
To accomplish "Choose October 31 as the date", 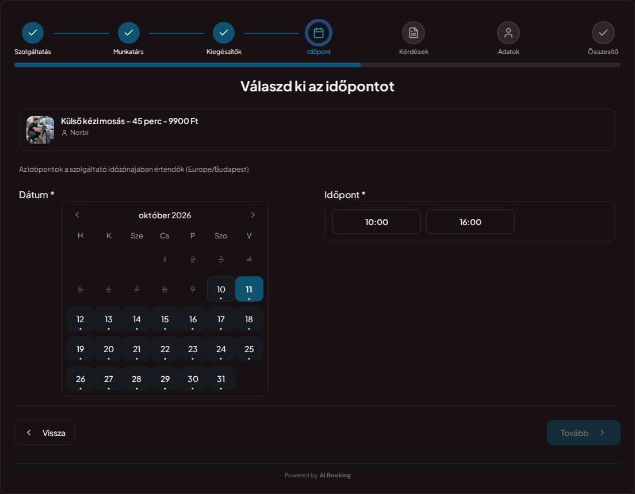I will pos(221,379).
